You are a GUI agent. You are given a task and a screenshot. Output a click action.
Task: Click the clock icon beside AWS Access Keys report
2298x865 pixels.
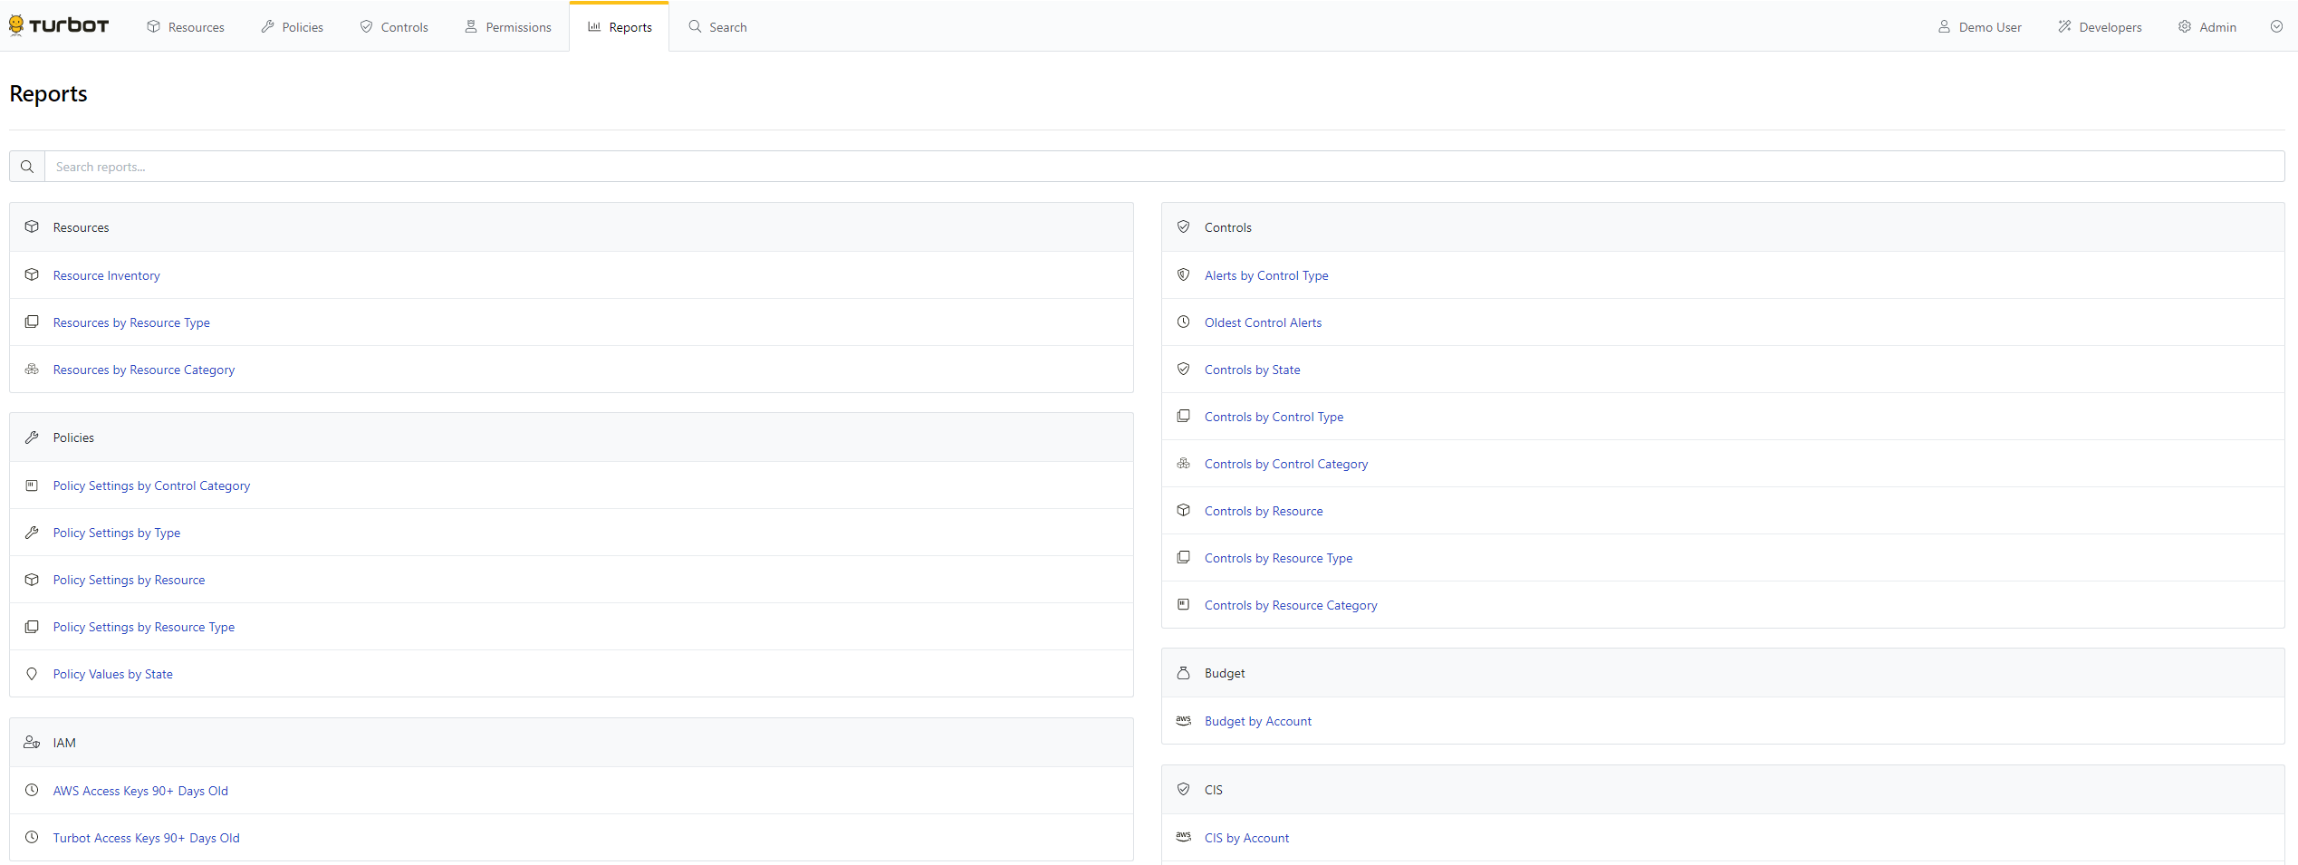(x=32, y=791)
